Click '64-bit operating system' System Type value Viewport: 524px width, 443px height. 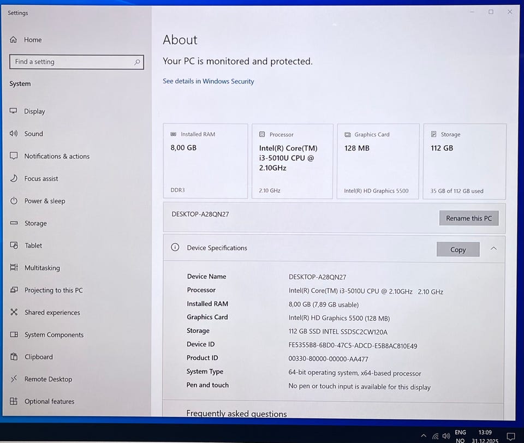(355, 373)
